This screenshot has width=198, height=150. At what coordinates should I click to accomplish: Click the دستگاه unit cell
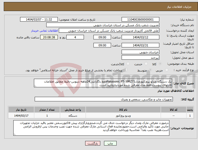pos(73,116)
